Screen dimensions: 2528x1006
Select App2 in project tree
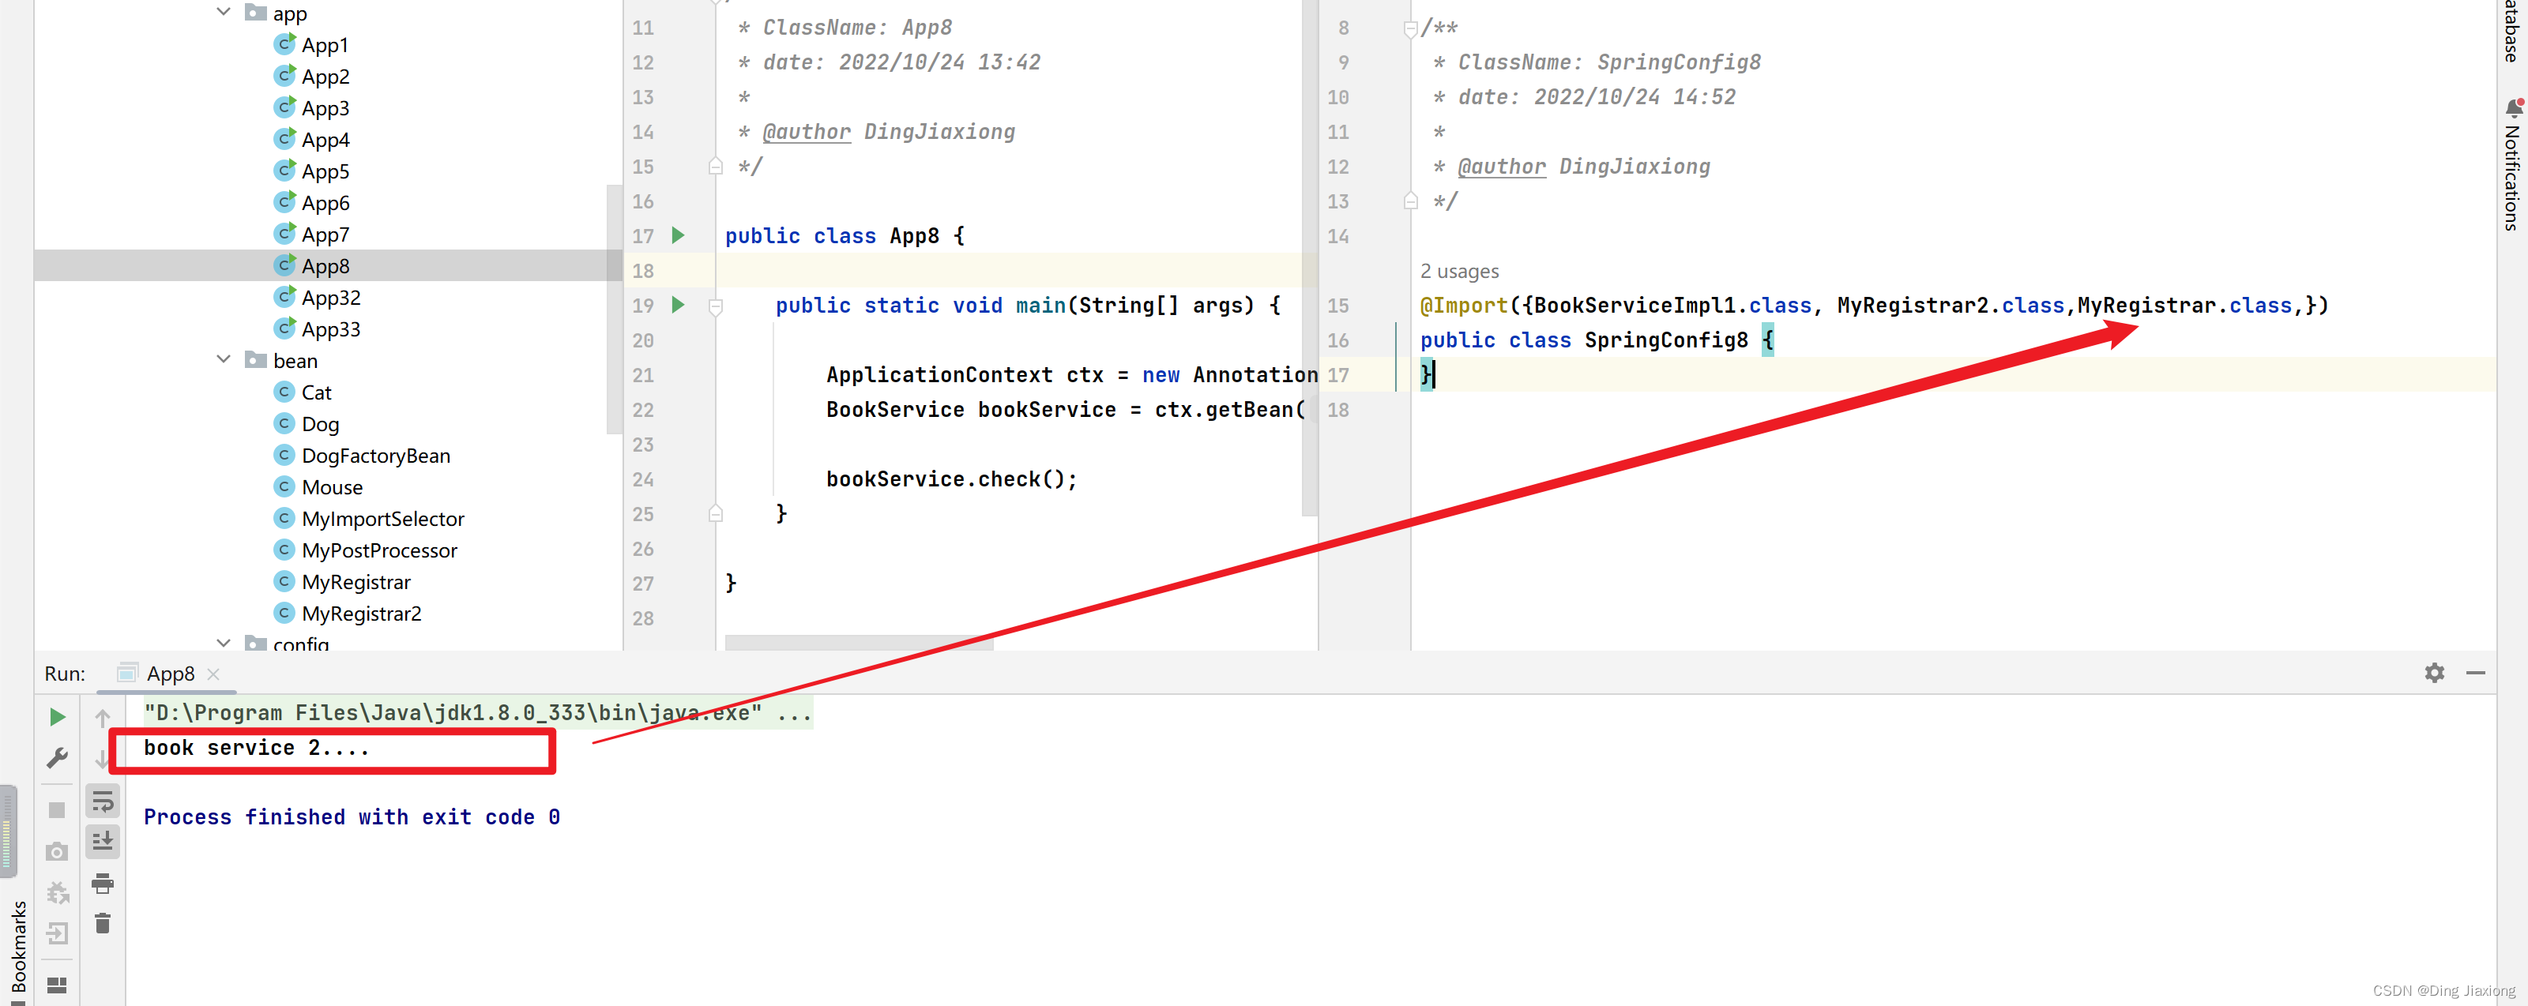[325, 77]
